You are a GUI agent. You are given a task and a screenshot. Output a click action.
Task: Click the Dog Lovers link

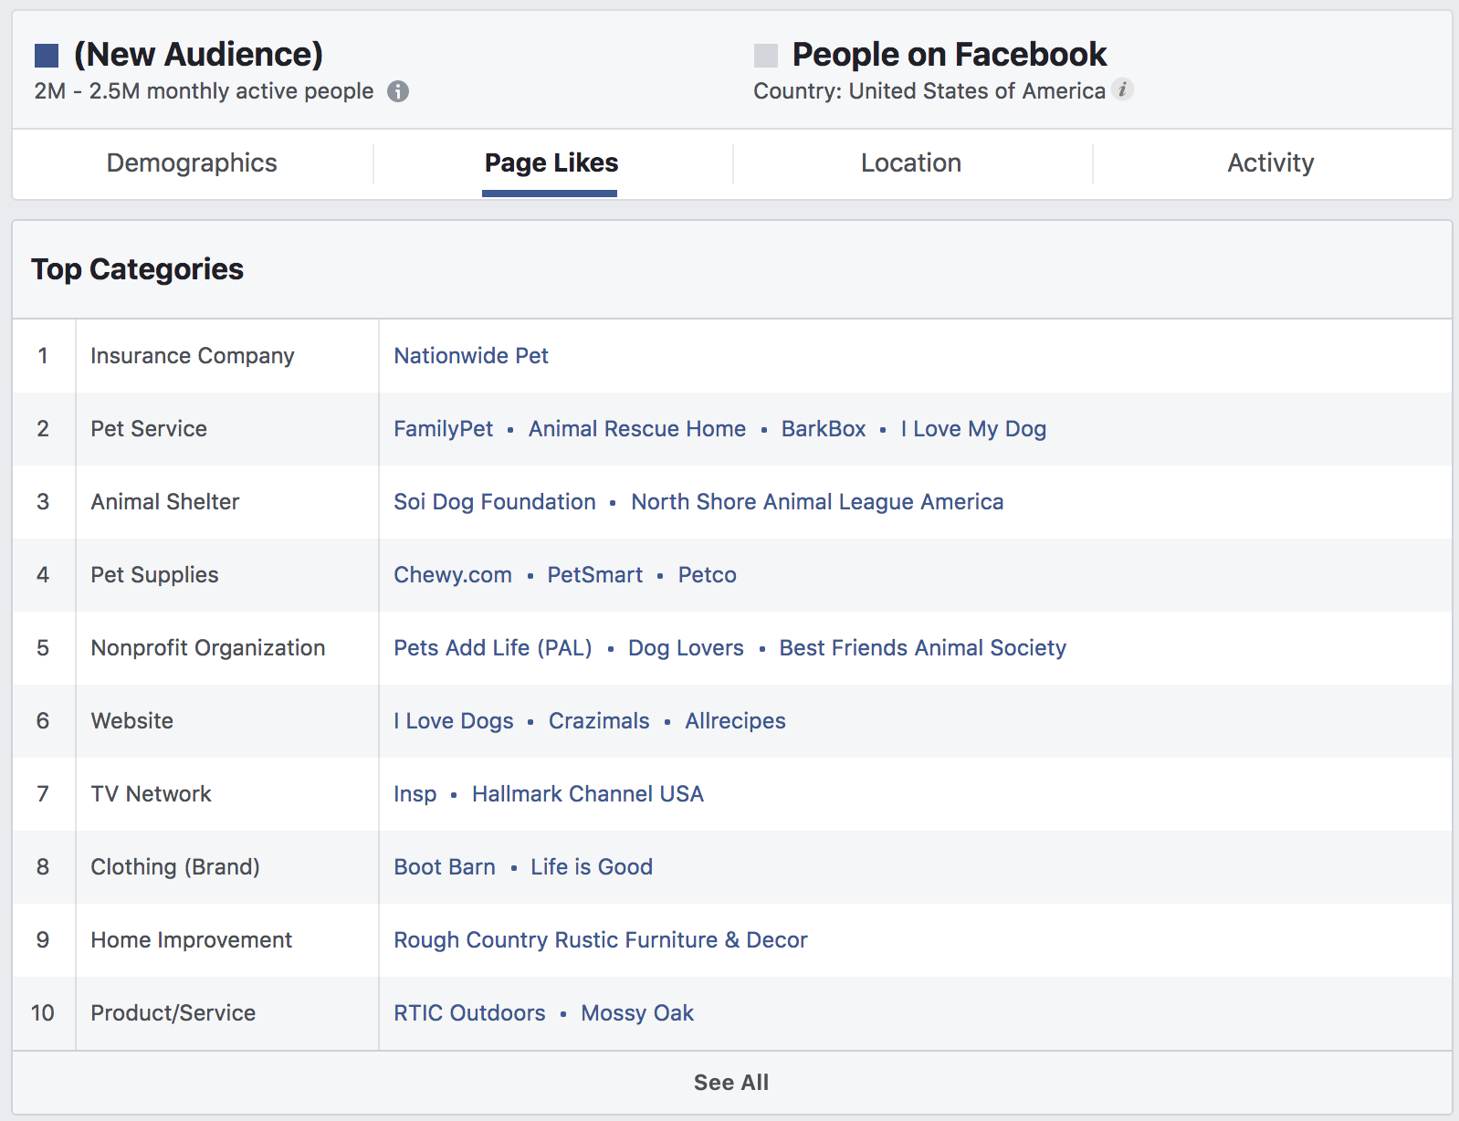(x=686, y=648)
